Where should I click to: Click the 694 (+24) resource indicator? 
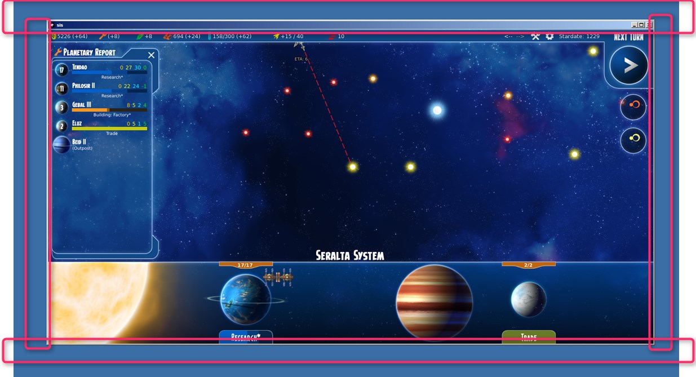(182, 36)
